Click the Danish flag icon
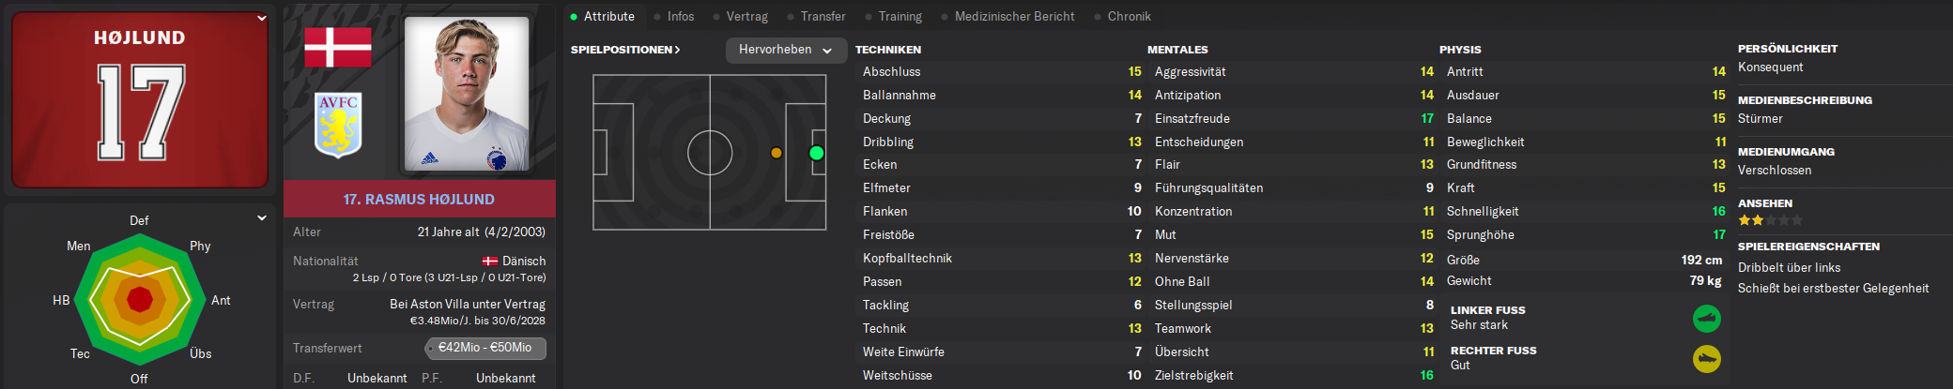The image size is (1953, 389). coord(338,47)
